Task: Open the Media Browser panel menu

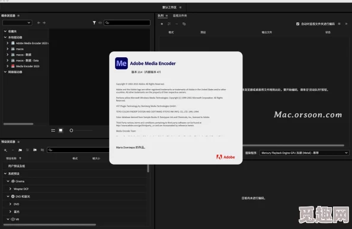Action: (x=18, y=16)
